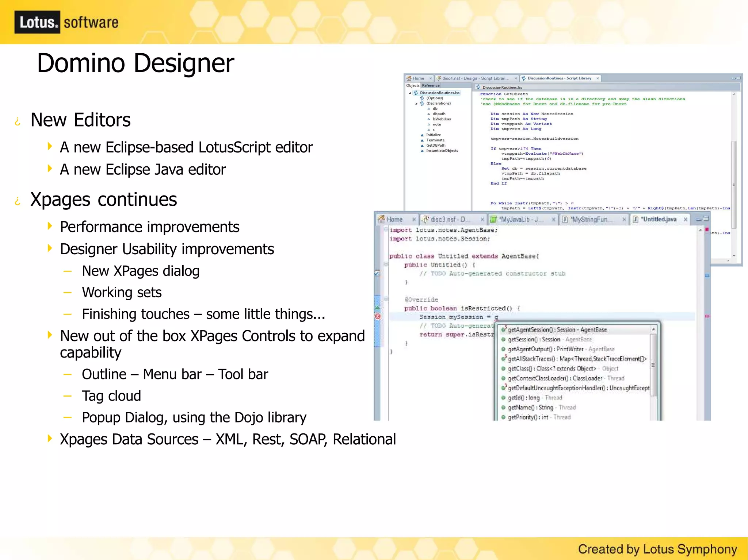Click the override indicator triangle in Java gutter

click(378, 307)
